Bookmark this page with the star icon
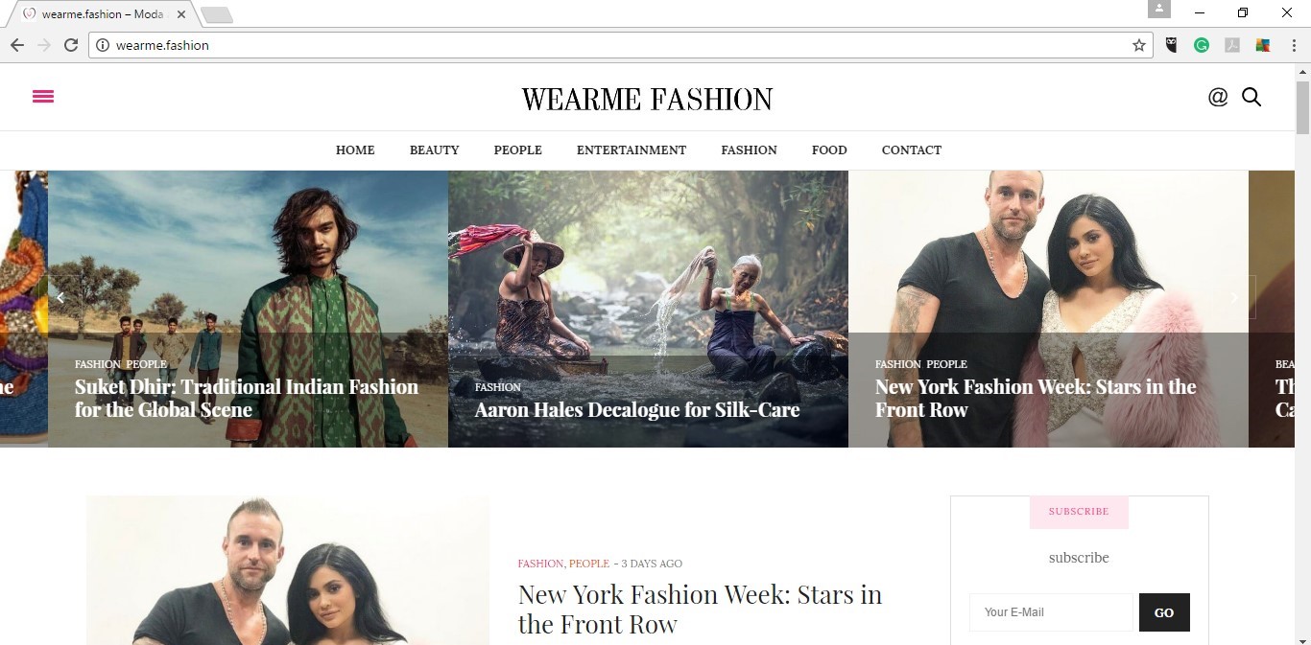 [x=1139, y=45]
